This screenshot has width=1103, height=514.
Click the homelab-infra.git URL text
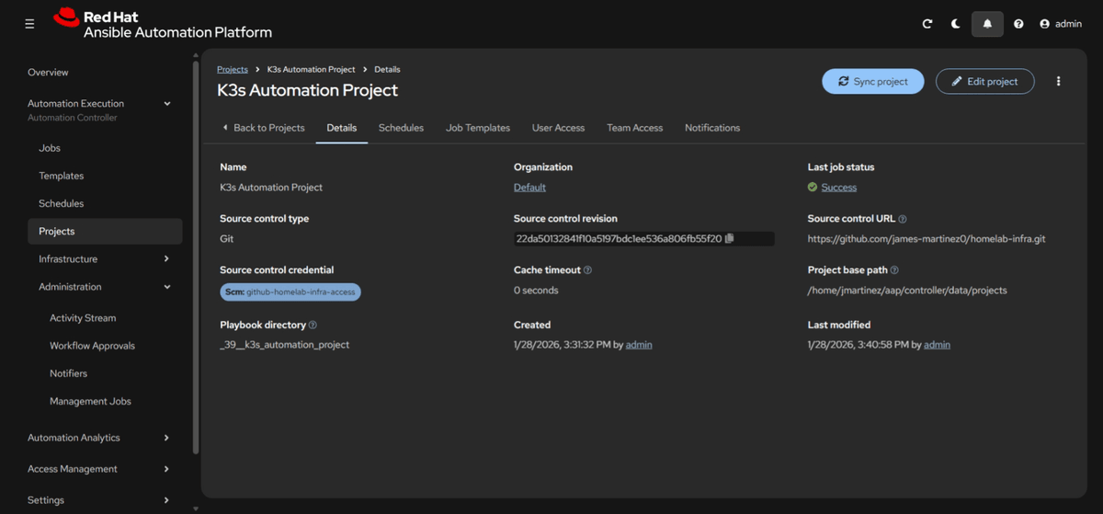tap(927, 238)
